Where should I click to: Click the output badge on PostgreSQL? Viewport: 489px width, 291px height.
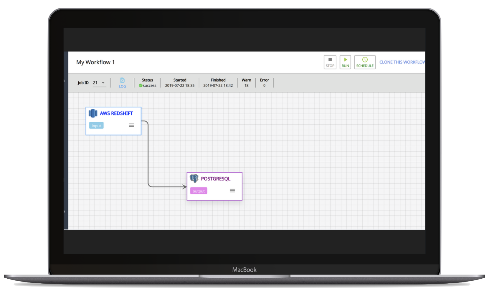coord(199,191)
